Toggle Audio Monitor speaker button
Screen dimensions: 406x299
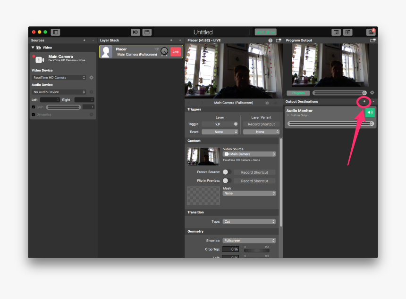point(370,113)
